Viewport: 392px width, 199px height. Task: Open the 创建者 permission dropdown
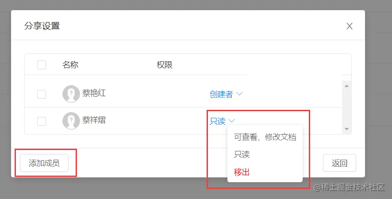click(226, 94)
